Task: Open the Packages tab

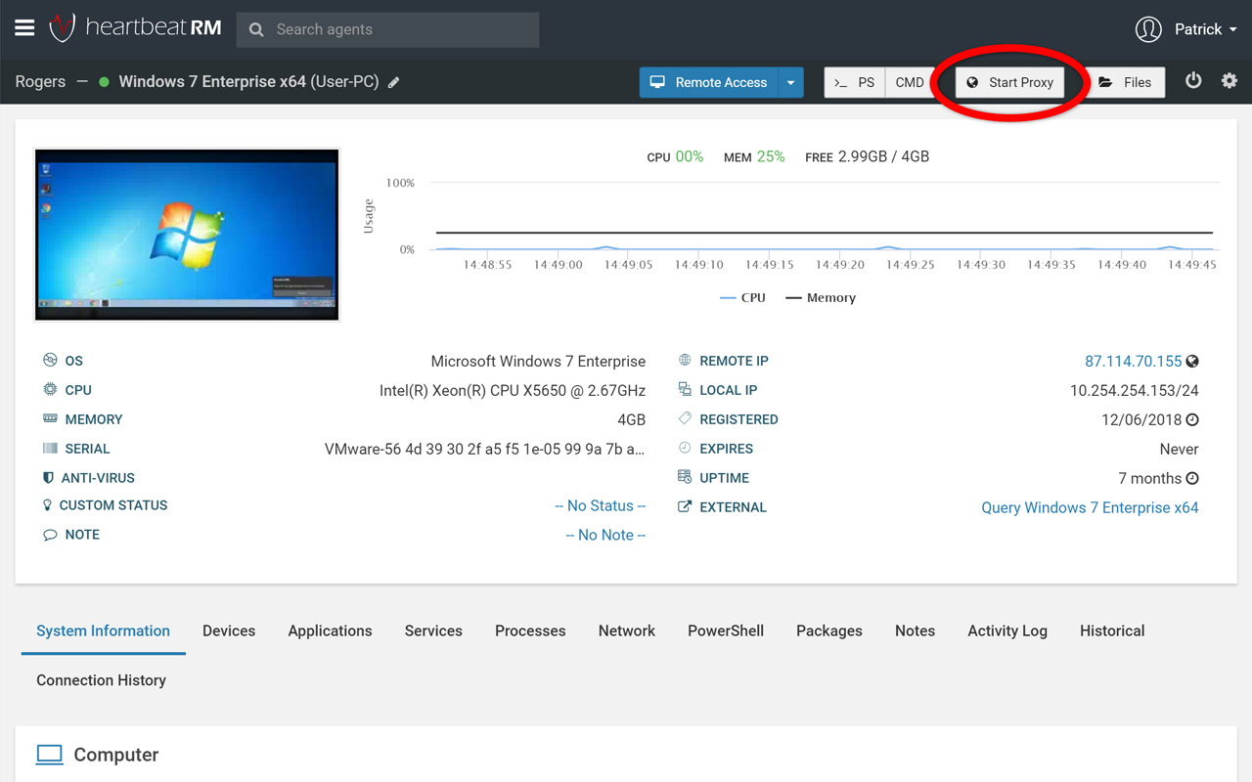Action: [x=829, y=631]
